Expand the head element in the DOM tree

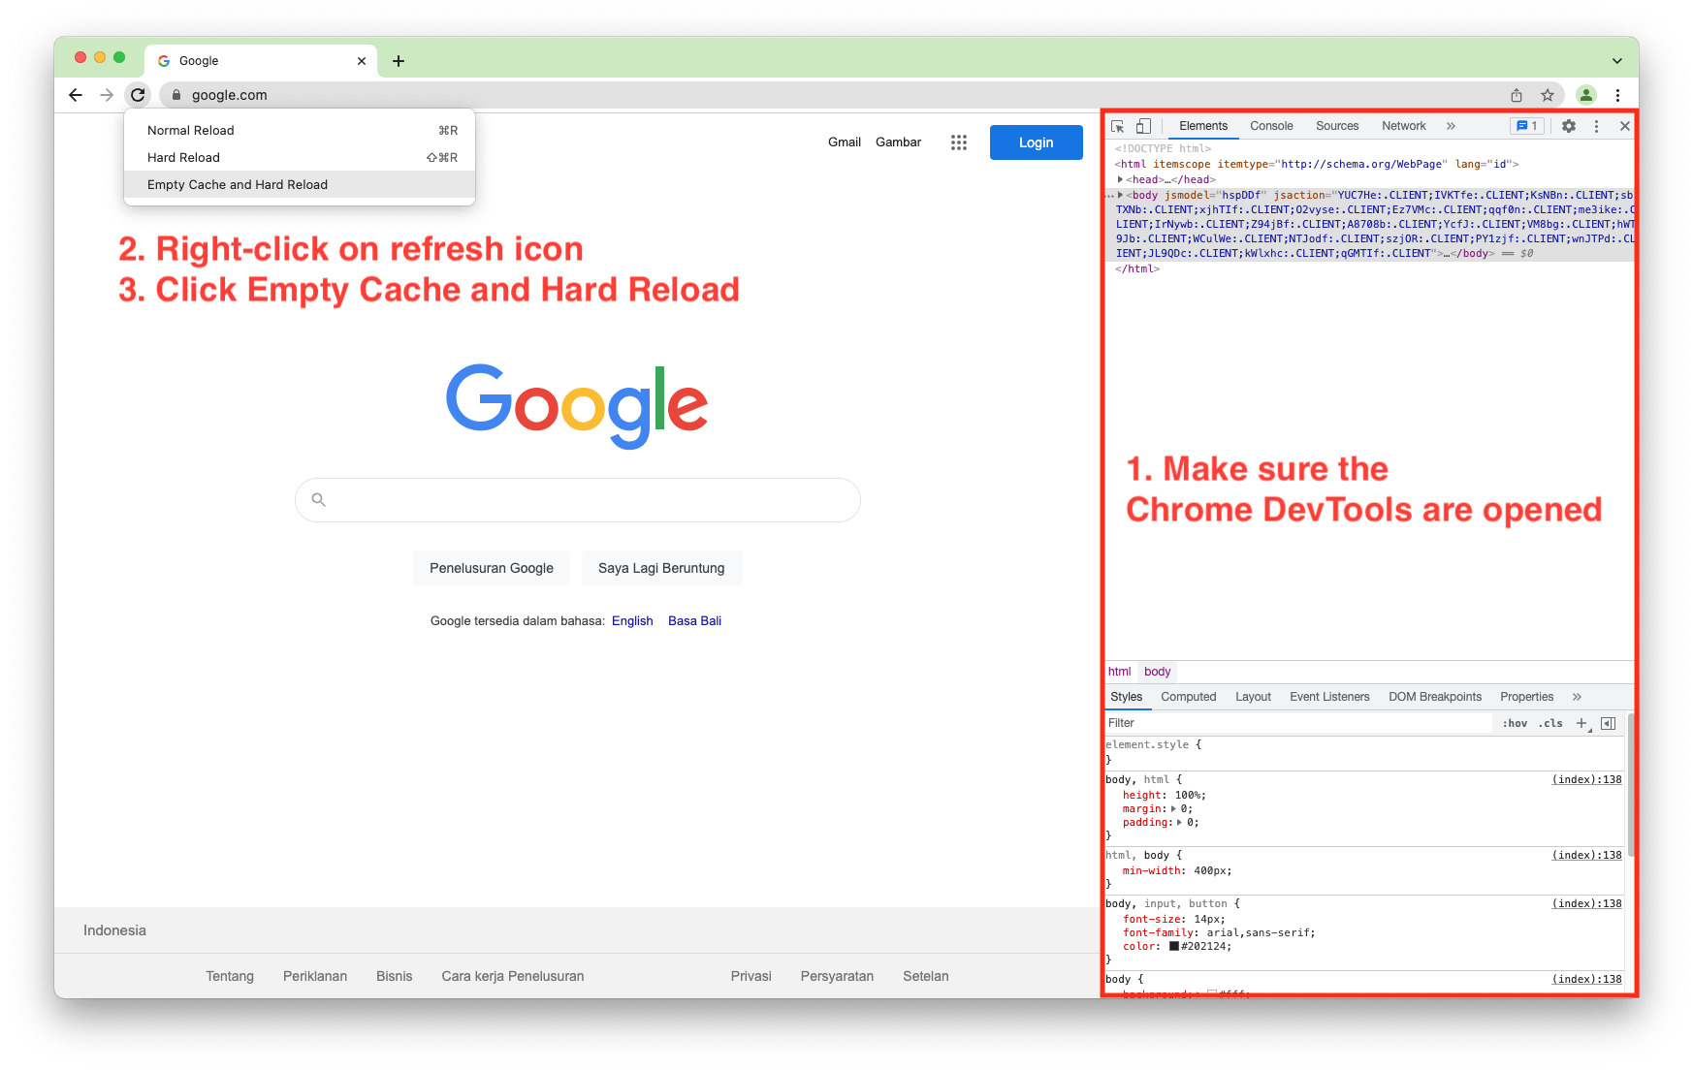pos(1122,179)
